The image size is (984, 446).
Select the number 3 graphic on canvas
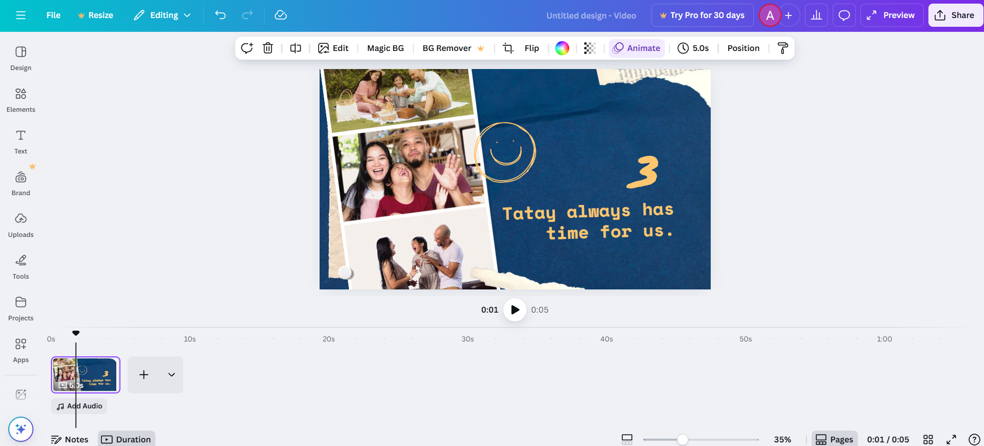[x=643, y=172]
